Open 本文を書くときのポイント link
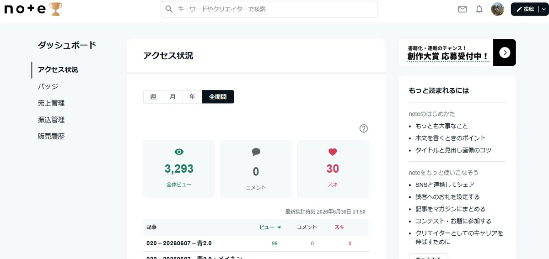 pos(451,138)
